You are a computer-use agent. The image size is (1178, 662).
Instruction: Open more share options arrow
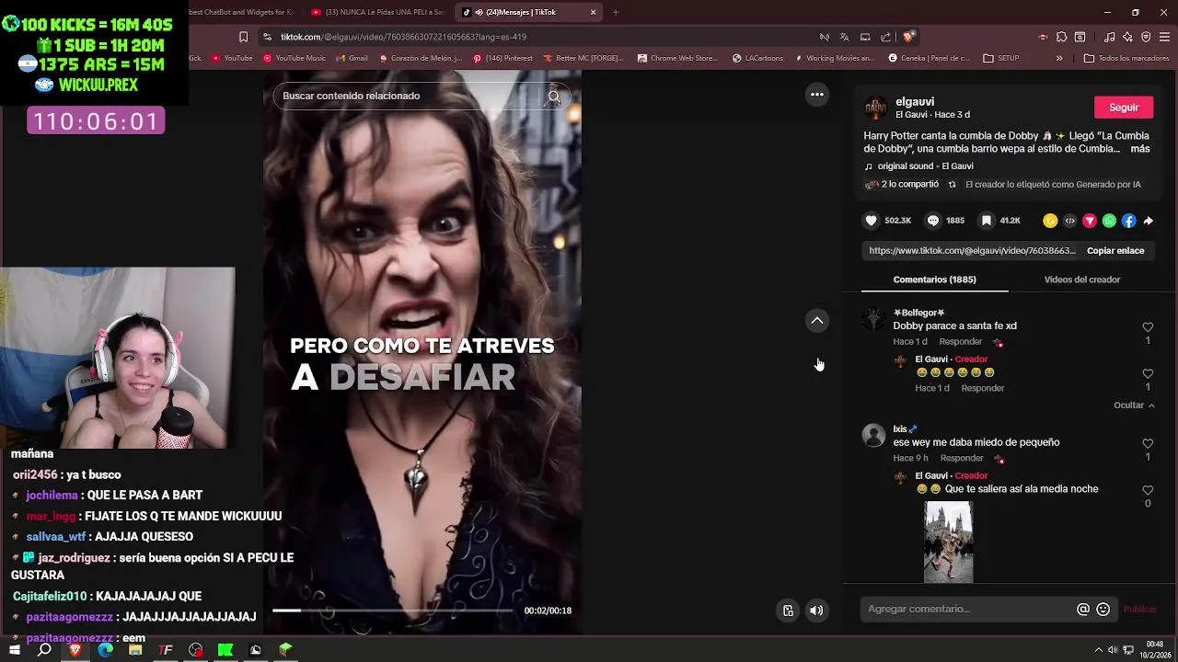[x=1148, y=221]
